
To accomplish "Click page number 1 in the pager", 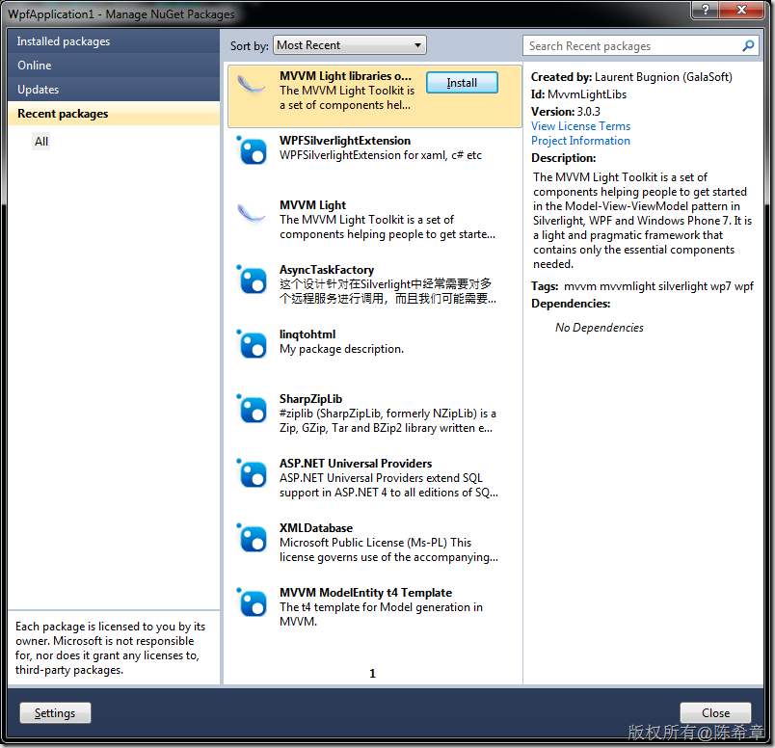I will tap(372, 674).
